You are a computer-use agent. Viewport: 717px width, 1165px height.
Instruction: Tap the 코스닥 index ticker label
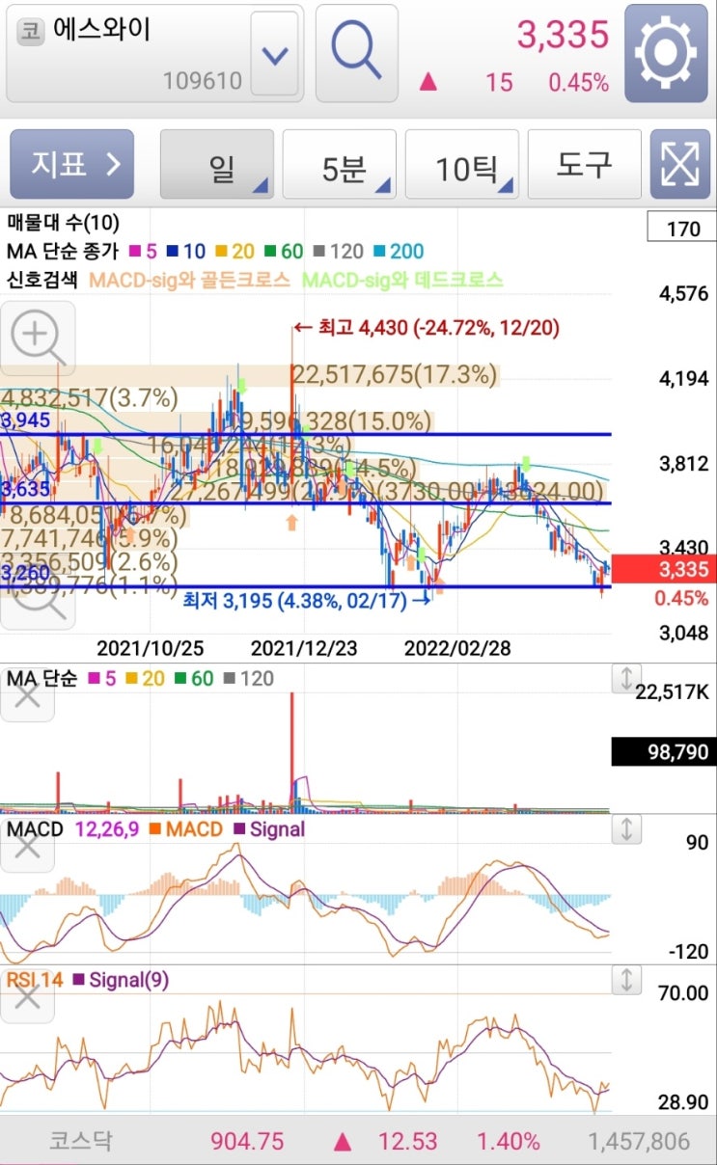click(x=81, y=1142)
